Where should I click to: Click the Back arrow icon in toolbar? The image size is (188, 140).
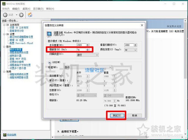click(x=5, y=15)
